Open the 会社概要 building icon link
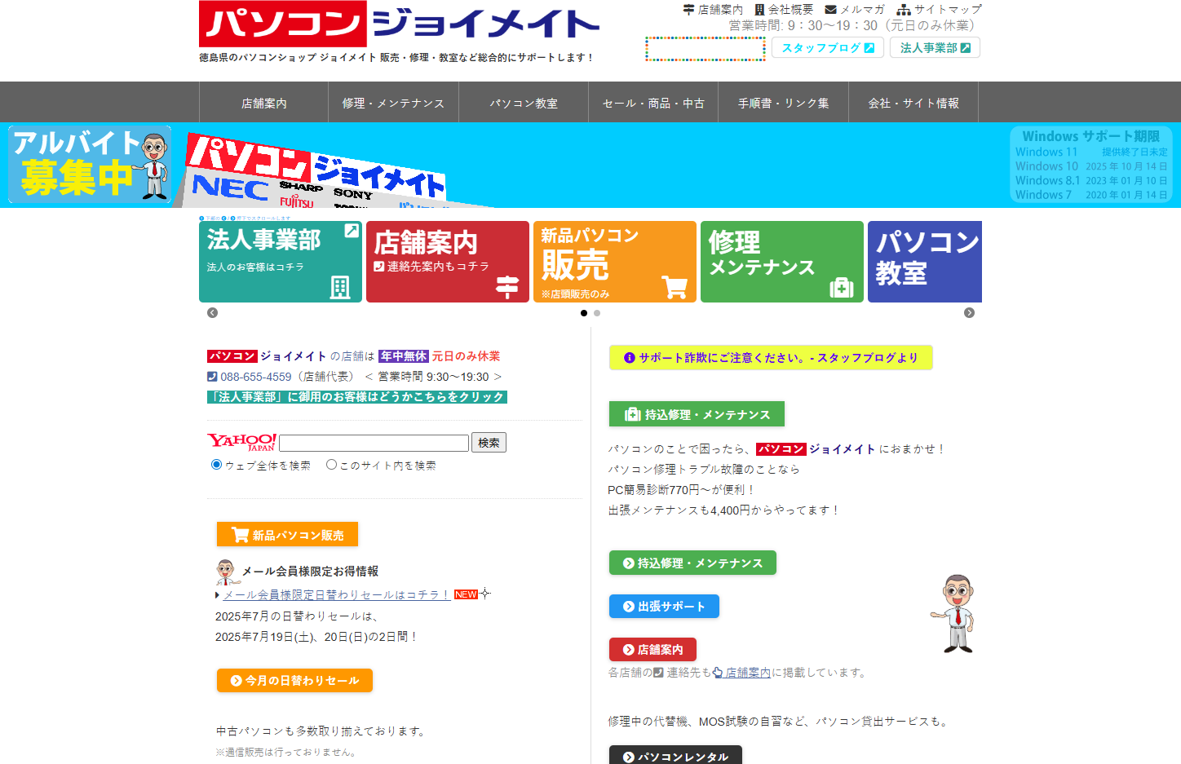 (784, 10)
